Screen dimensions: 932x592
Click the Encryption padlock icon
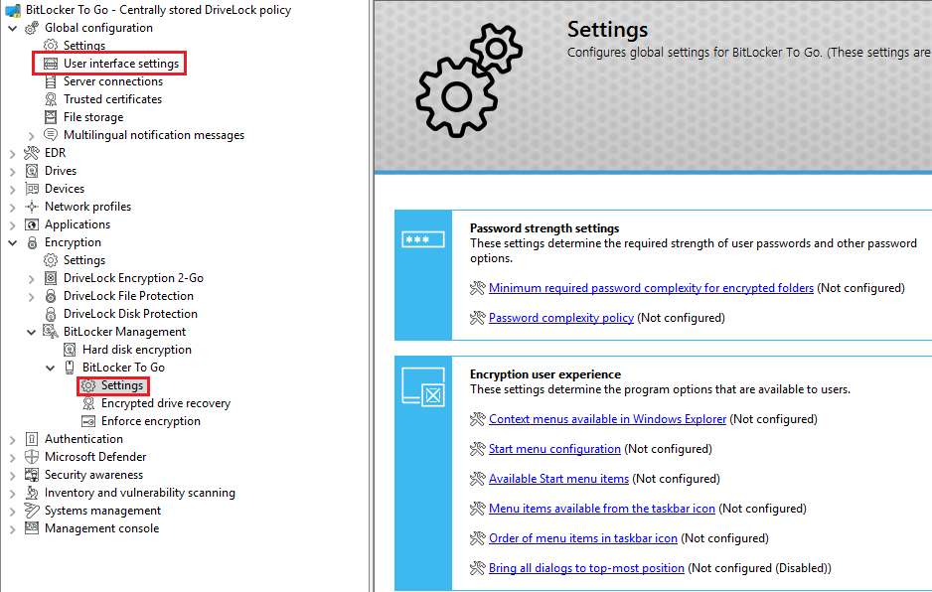click(32, 242)
